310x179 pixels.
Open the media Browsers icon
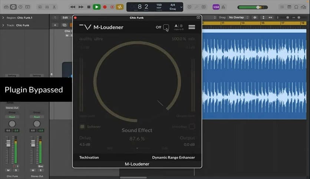(303, 7)
